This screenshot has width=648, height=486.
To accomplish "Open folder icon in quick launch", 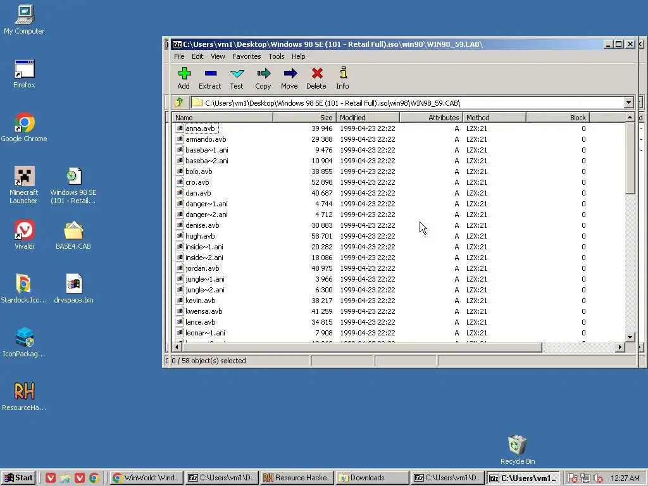I will point(65,478).
